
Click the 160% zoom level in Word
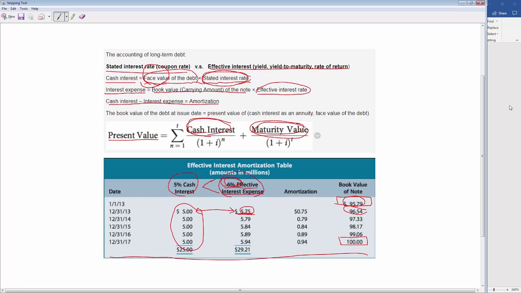(x=515, y=289)
